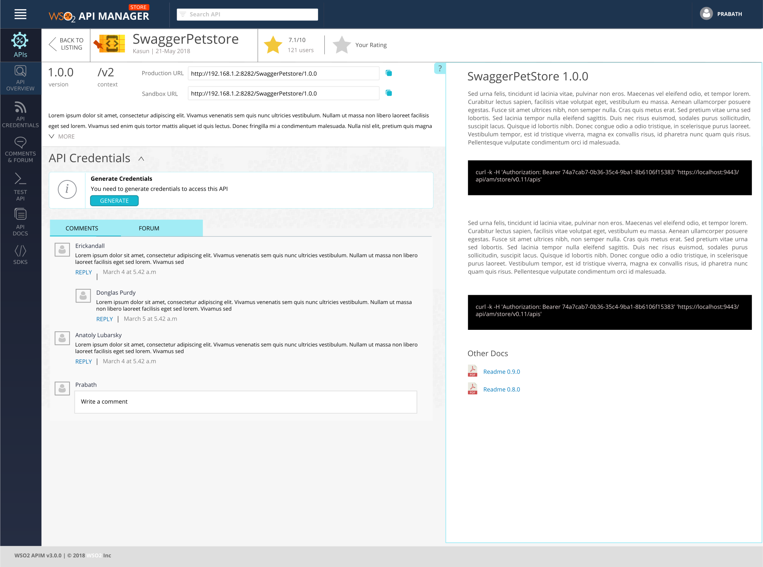Image resolution: width=763 pixels, height=567 pixels.
Task: Copy the Sandbox URL
Action: (389, 93)
